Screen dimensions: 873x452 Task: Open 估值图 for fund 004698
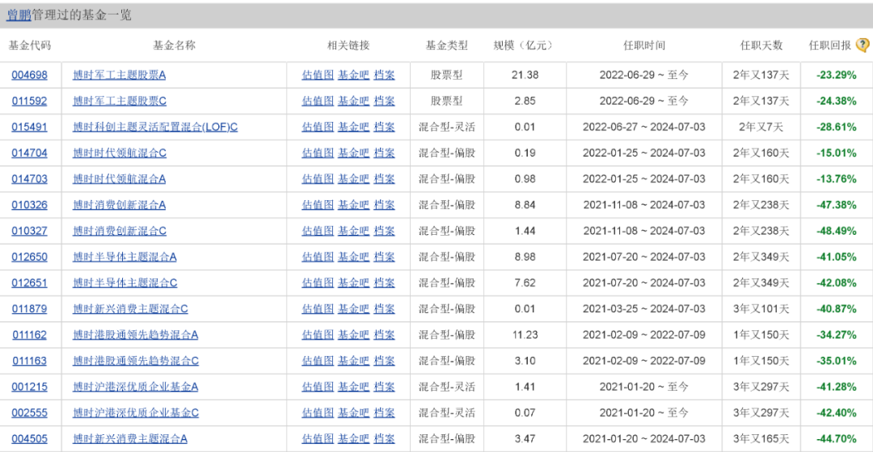318,74
